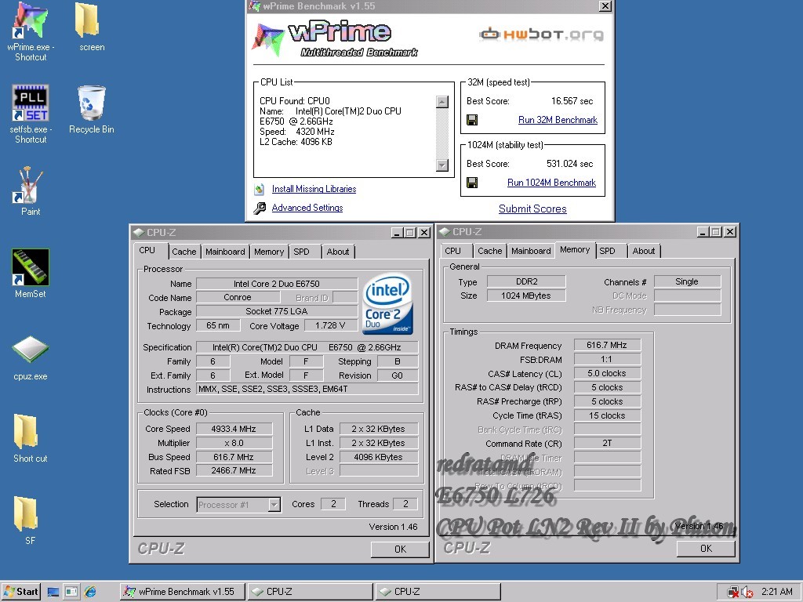
Task: Click the Multiplier x 8.0 value
Action: 234,444
